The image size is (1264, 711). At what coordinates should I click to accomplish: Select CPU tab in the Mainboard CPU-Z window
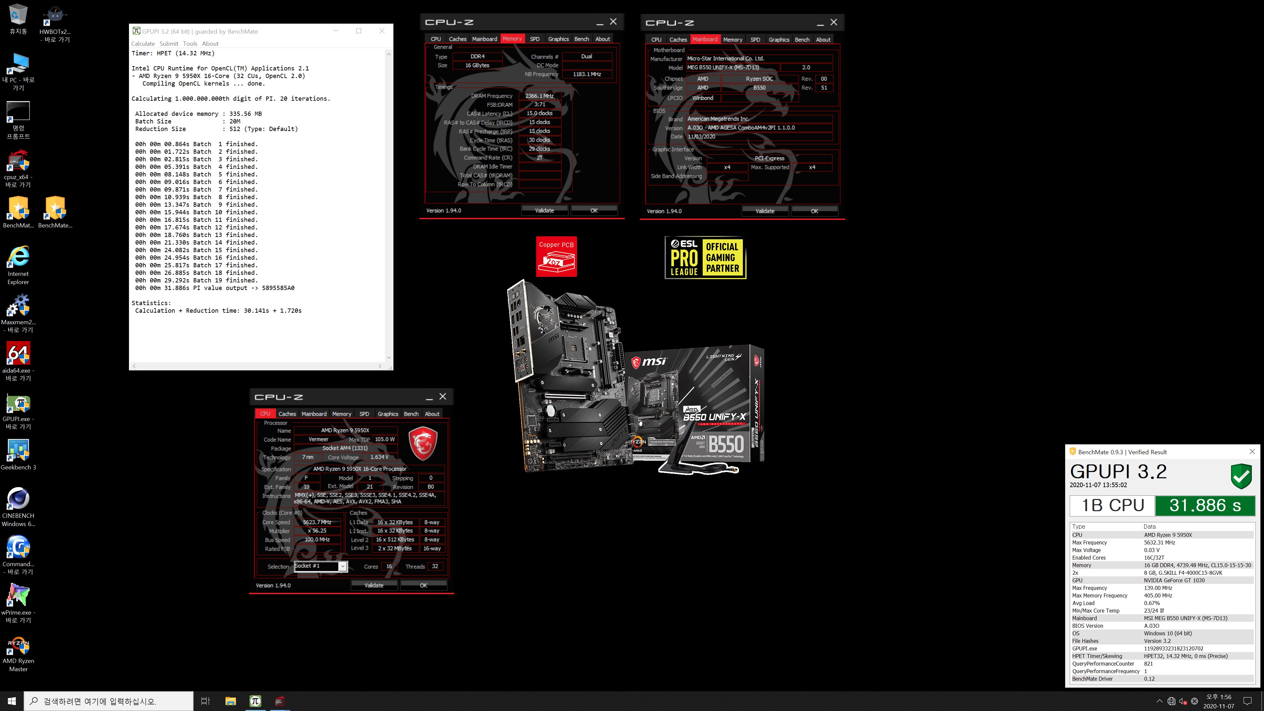click(656, 39)
